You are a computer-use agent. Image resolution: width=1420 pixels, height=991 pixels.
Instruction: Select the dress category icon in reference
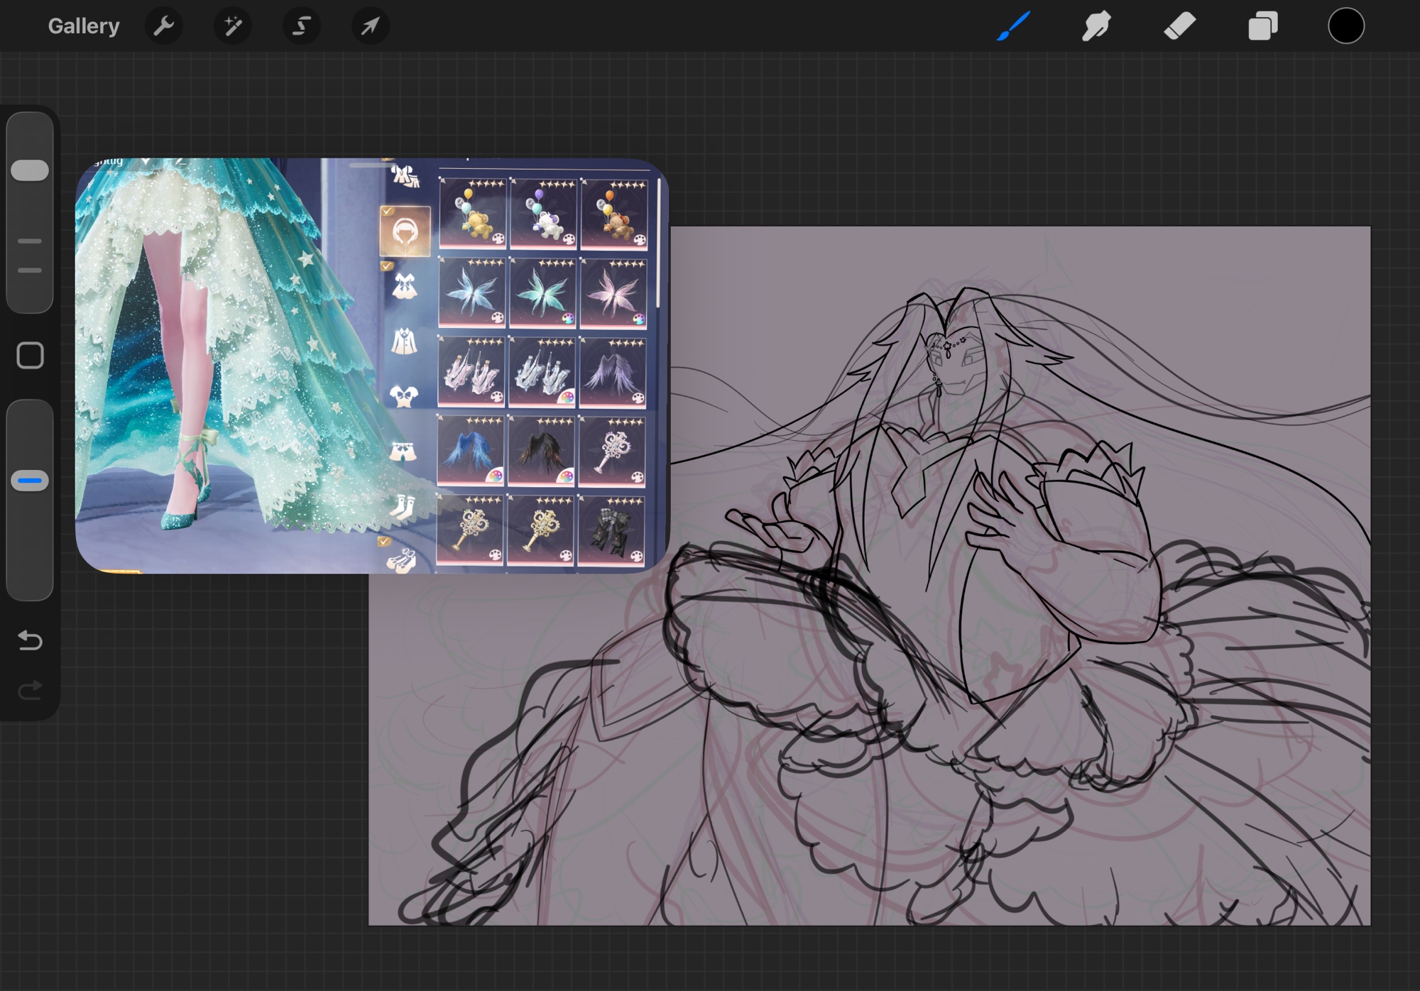(x=405, y=286)
